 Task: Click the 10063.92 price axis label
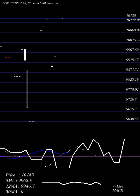[133, 30]
